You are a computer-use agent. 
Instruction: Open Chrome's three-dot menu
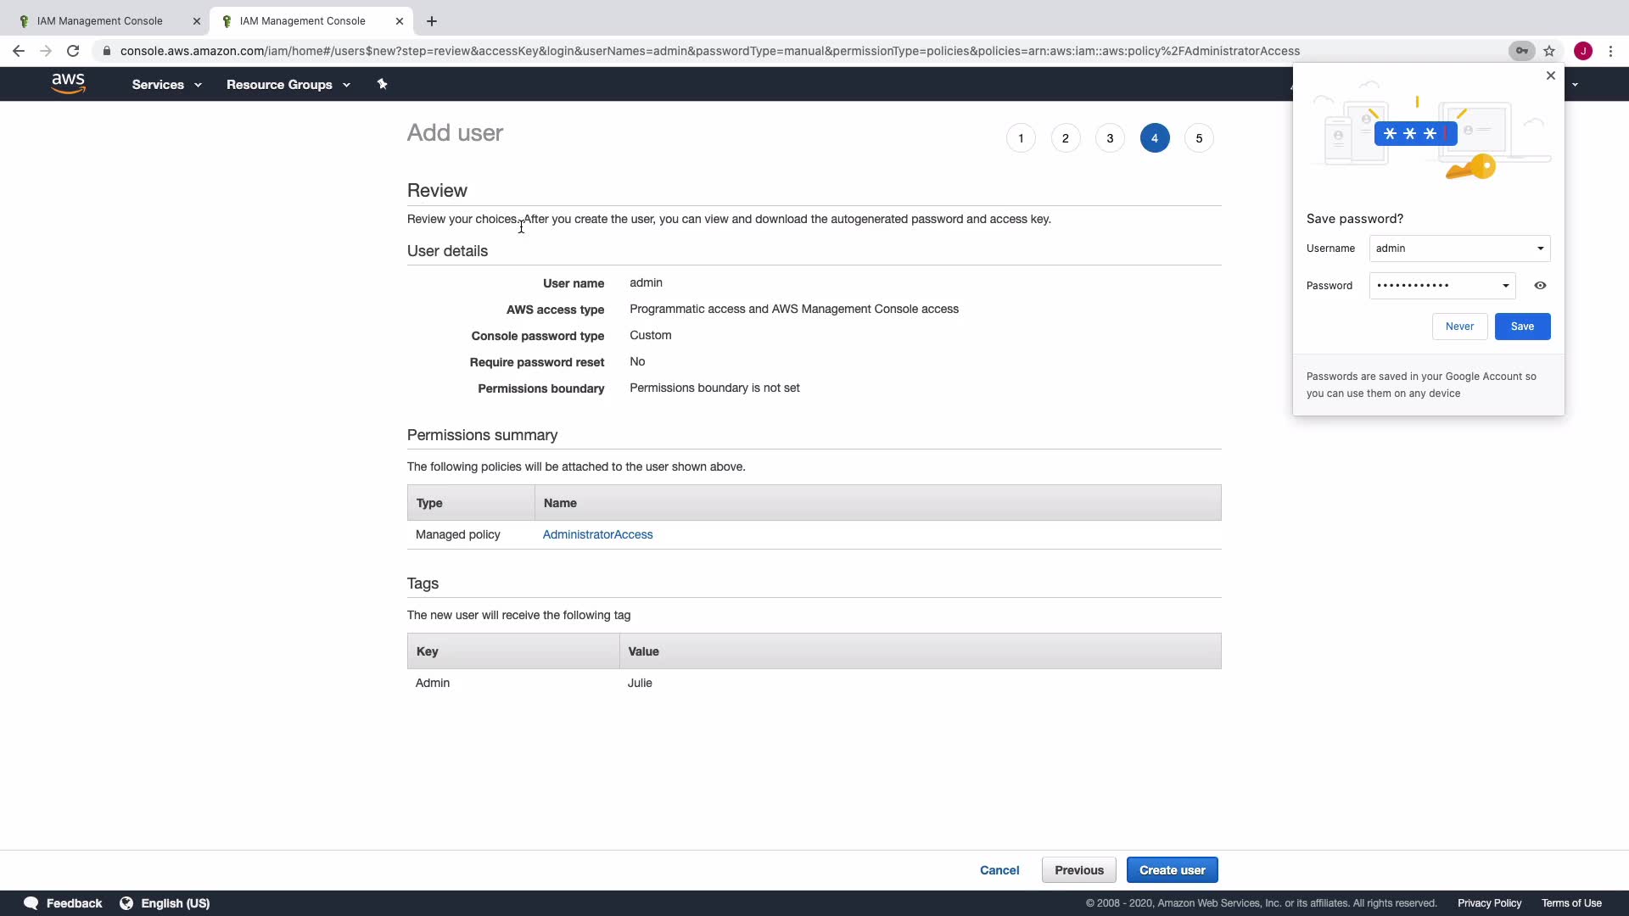pyautogui.click(x=1610, y=51)
